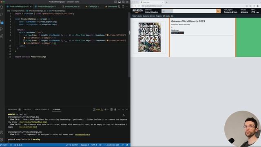Open errors and warnings count in status bar
261x147 pixels.
click(18, 145)
